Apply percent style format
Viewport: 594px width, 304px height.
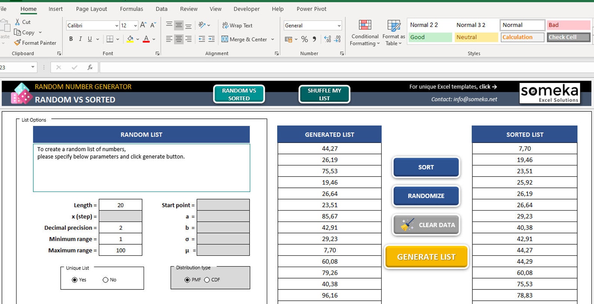[x=304, y=39]
